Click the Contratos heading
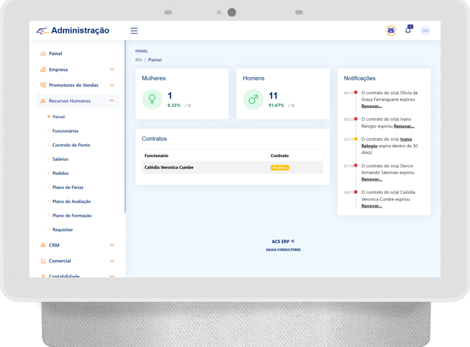This screenshot has height=347, width=470. (x=154, y=139)
